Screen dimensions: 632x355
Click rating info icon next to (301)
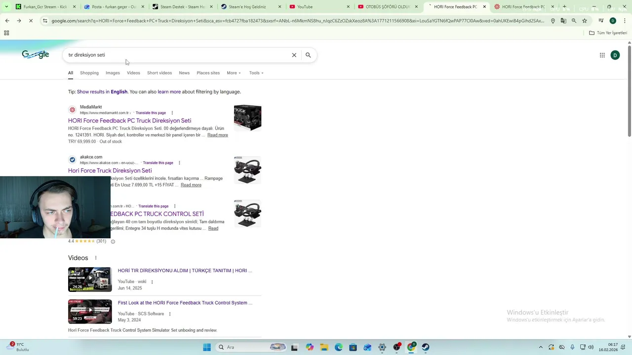113,242
